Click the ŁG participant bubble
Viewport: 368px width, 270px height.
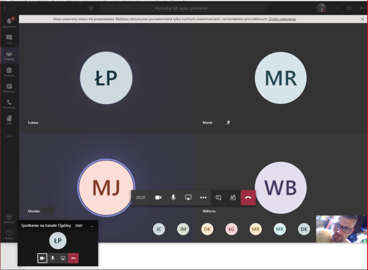coord(231,229)
